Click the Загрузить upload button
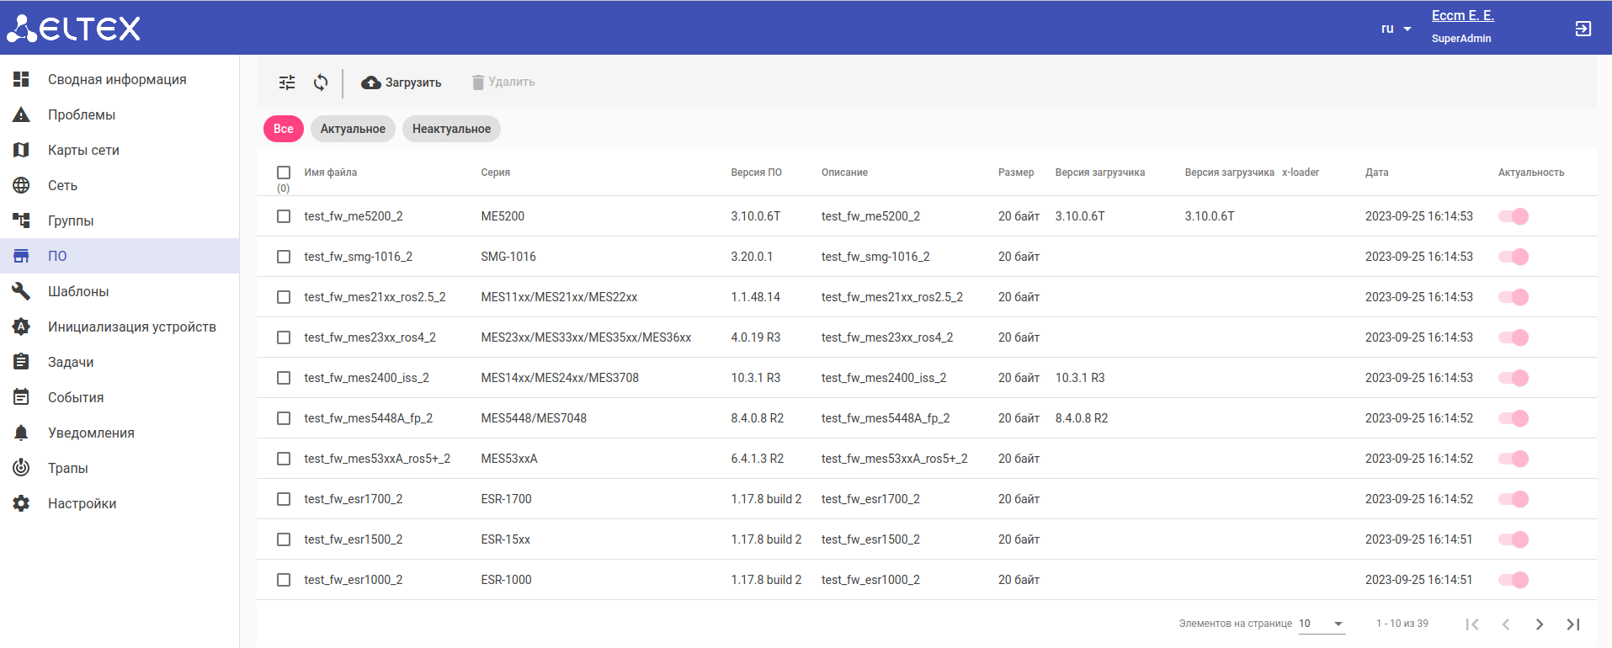Image resolution: width=1612 pixels, height=648 pixels. 402,82
